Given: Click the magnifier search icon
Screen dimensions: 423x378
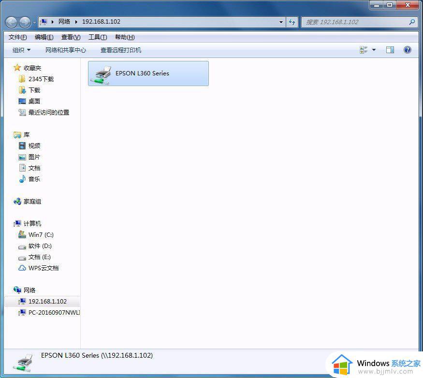Looking at the screenshot, I should (x=412, y=22).
